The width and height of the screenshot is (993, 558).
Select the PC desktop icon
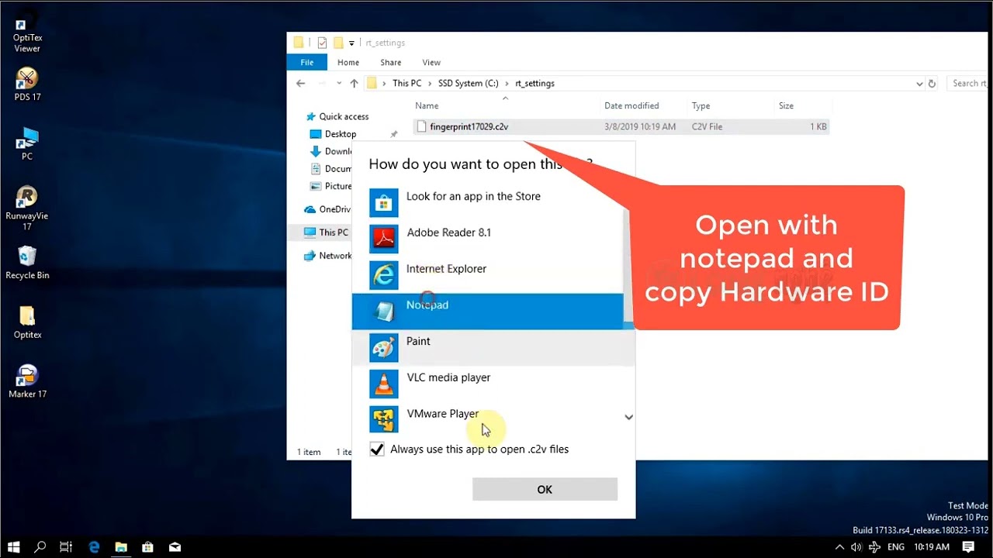[x=27, y=144]
